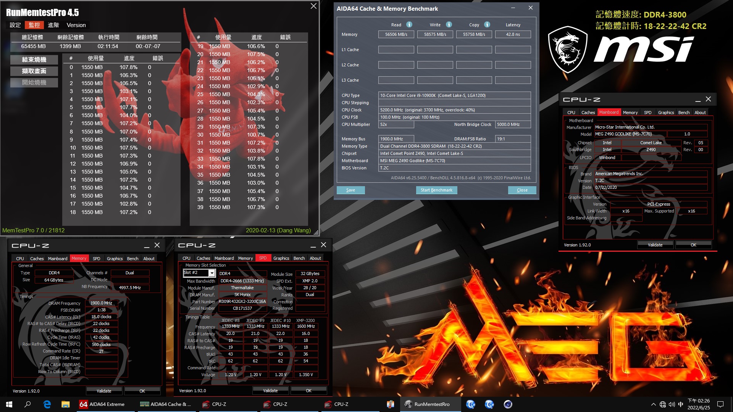Click the Write info icon in AIDA64
The width and height of the screenshot is (733, 412).
click(x=449, y=24)
